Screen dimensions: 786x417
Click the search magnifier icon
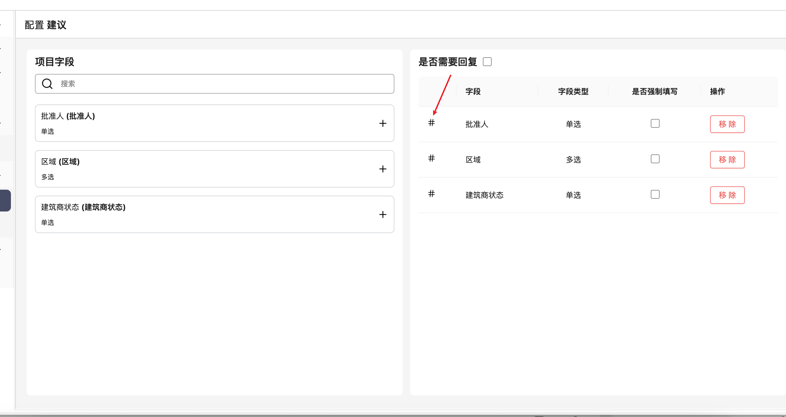click(x=47, y=84)
